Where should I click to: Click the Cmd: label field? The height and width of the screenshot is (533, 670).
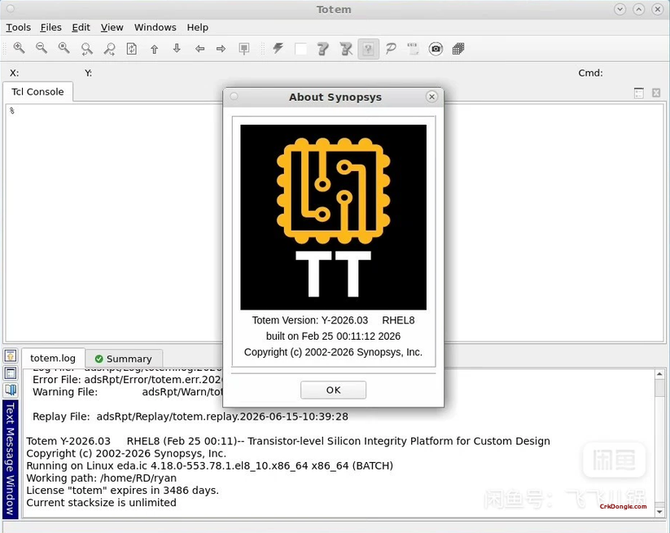click(x=590, y=73)
